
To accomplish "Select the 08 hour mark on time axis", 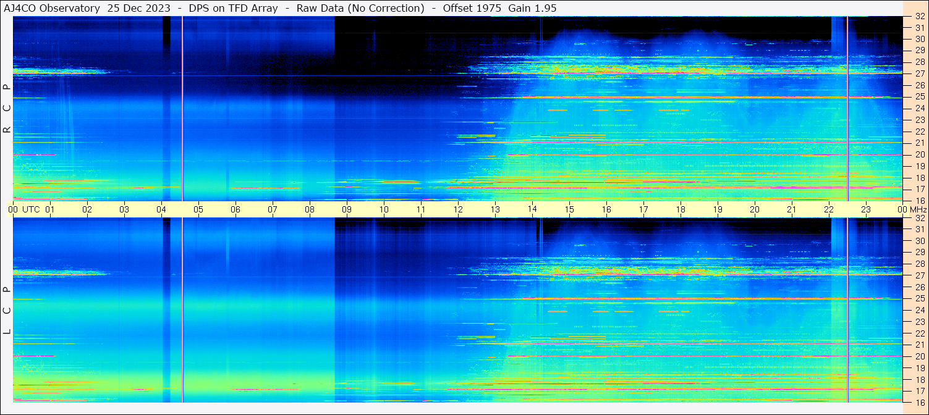I will click(x=310, y=209).
